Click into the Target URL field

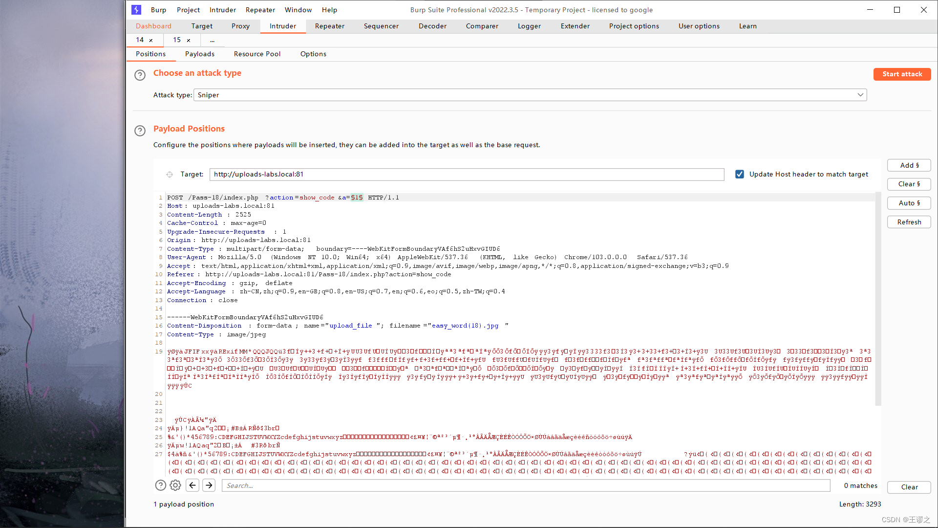tap(467, 175)
